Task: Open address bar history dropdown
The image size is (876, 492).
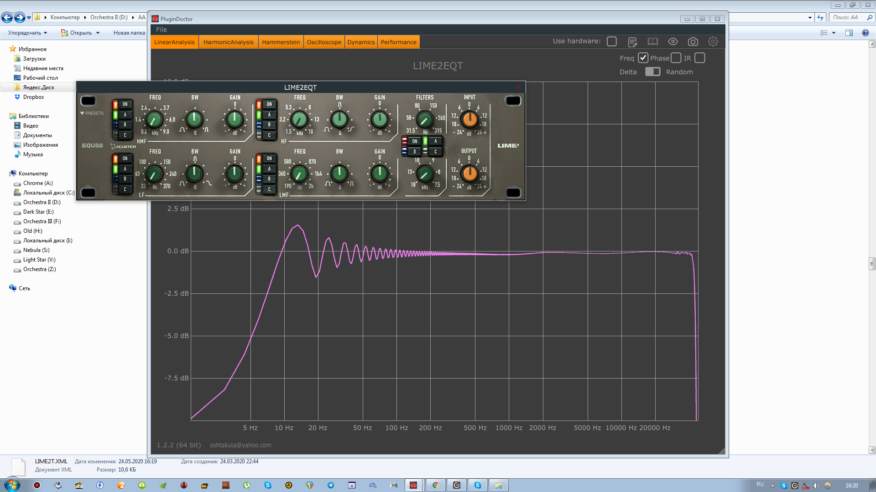Action: [x=810, y=18]
